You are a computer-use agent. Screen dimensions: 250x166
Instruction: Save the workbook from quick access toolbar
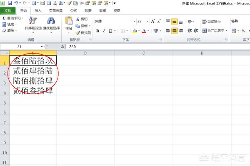tap(10, 3)
